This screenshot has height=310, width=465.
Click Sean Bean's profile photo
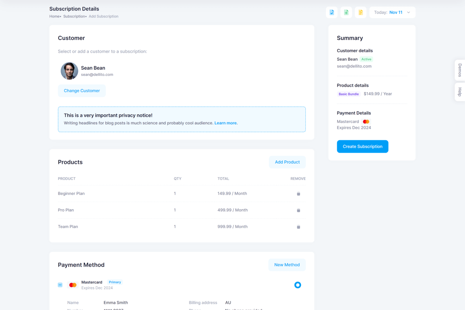[x=69, y=71]
